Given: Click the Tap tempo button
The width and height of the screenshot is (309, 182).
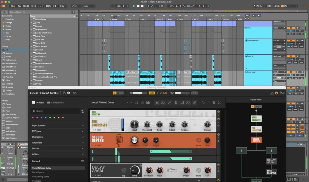Looking at the screenshot, I should pos(20,6).
